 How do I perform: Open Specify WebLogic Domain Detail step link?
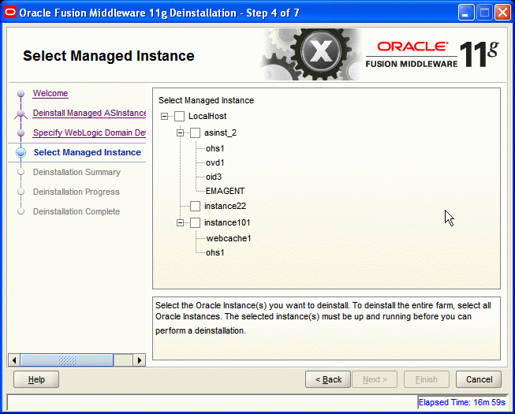click(x=89, y=132)
